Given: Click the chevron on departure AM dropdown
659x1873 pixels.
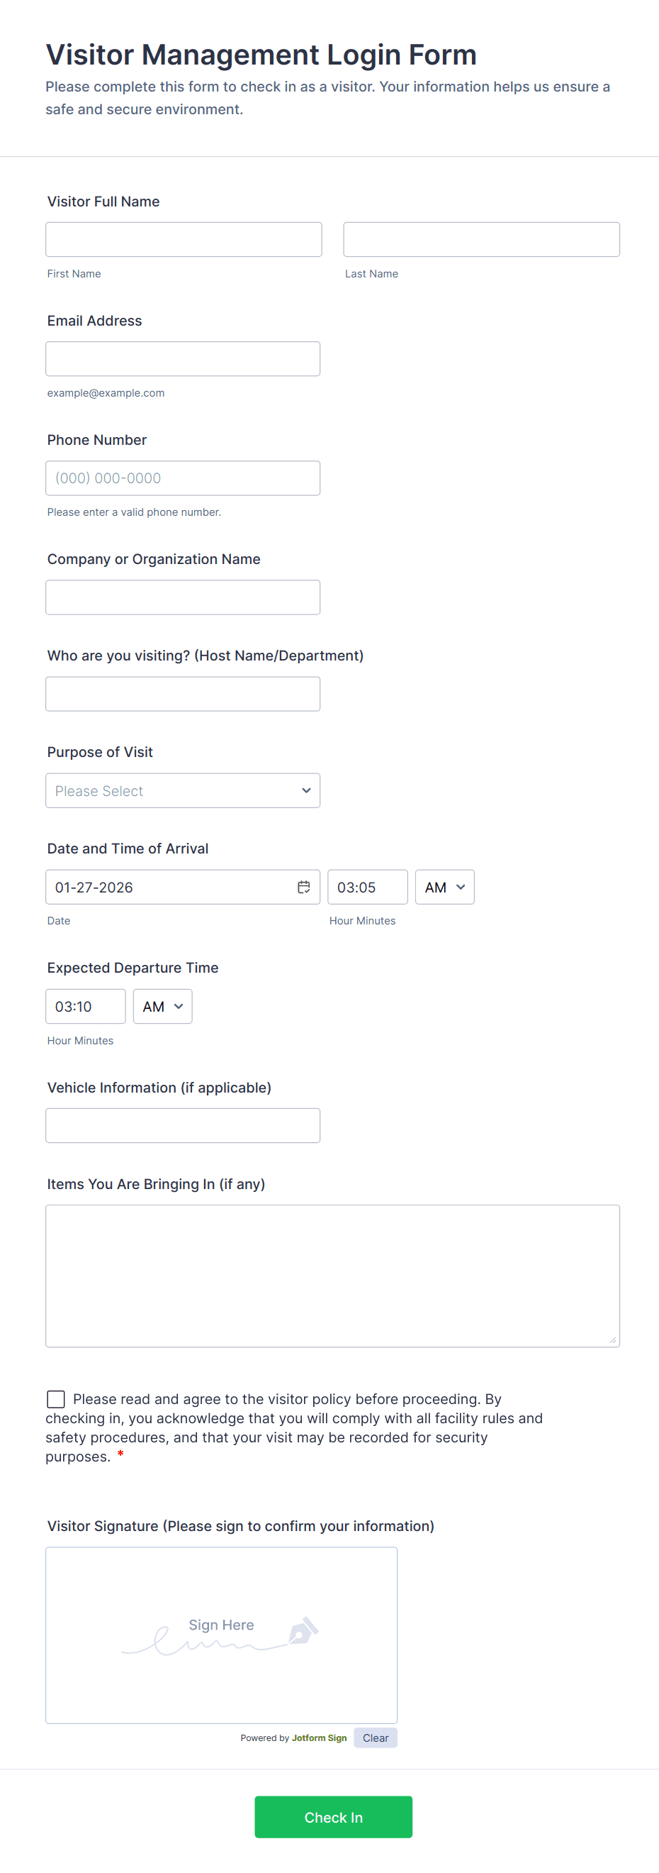Looking at the screenshot, I should [178, 1006].
